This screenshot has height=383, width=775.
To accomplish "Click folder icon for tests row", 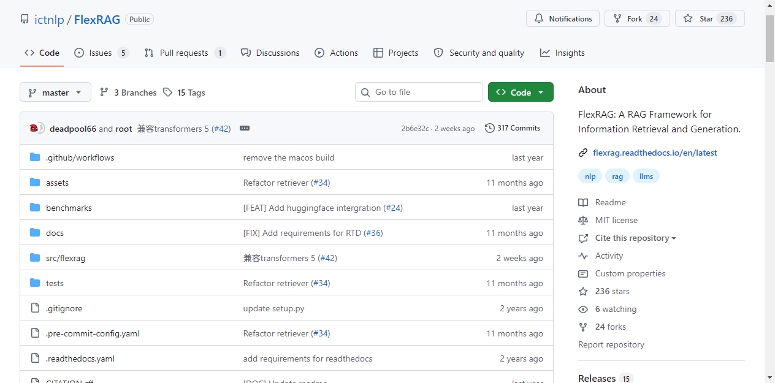I will (35, 283).
